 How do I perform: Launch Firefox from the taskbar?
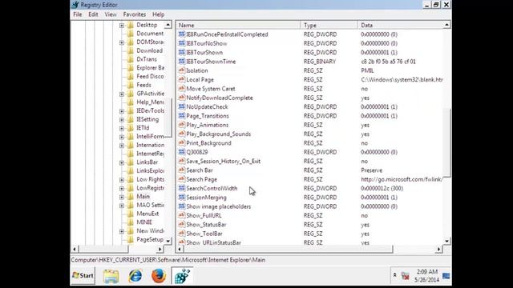pos(159,276)
